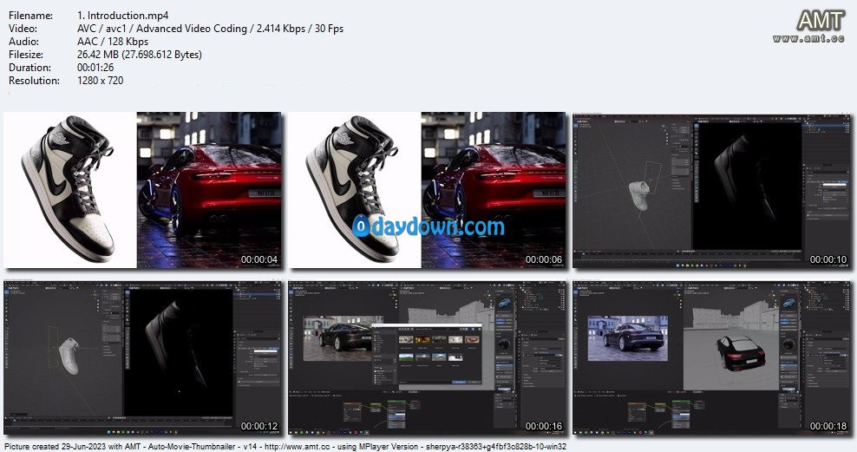The image size is (857, 452).
Task: Open the thumbnail frame stamped 00:00:04
Action: point(142,190)
